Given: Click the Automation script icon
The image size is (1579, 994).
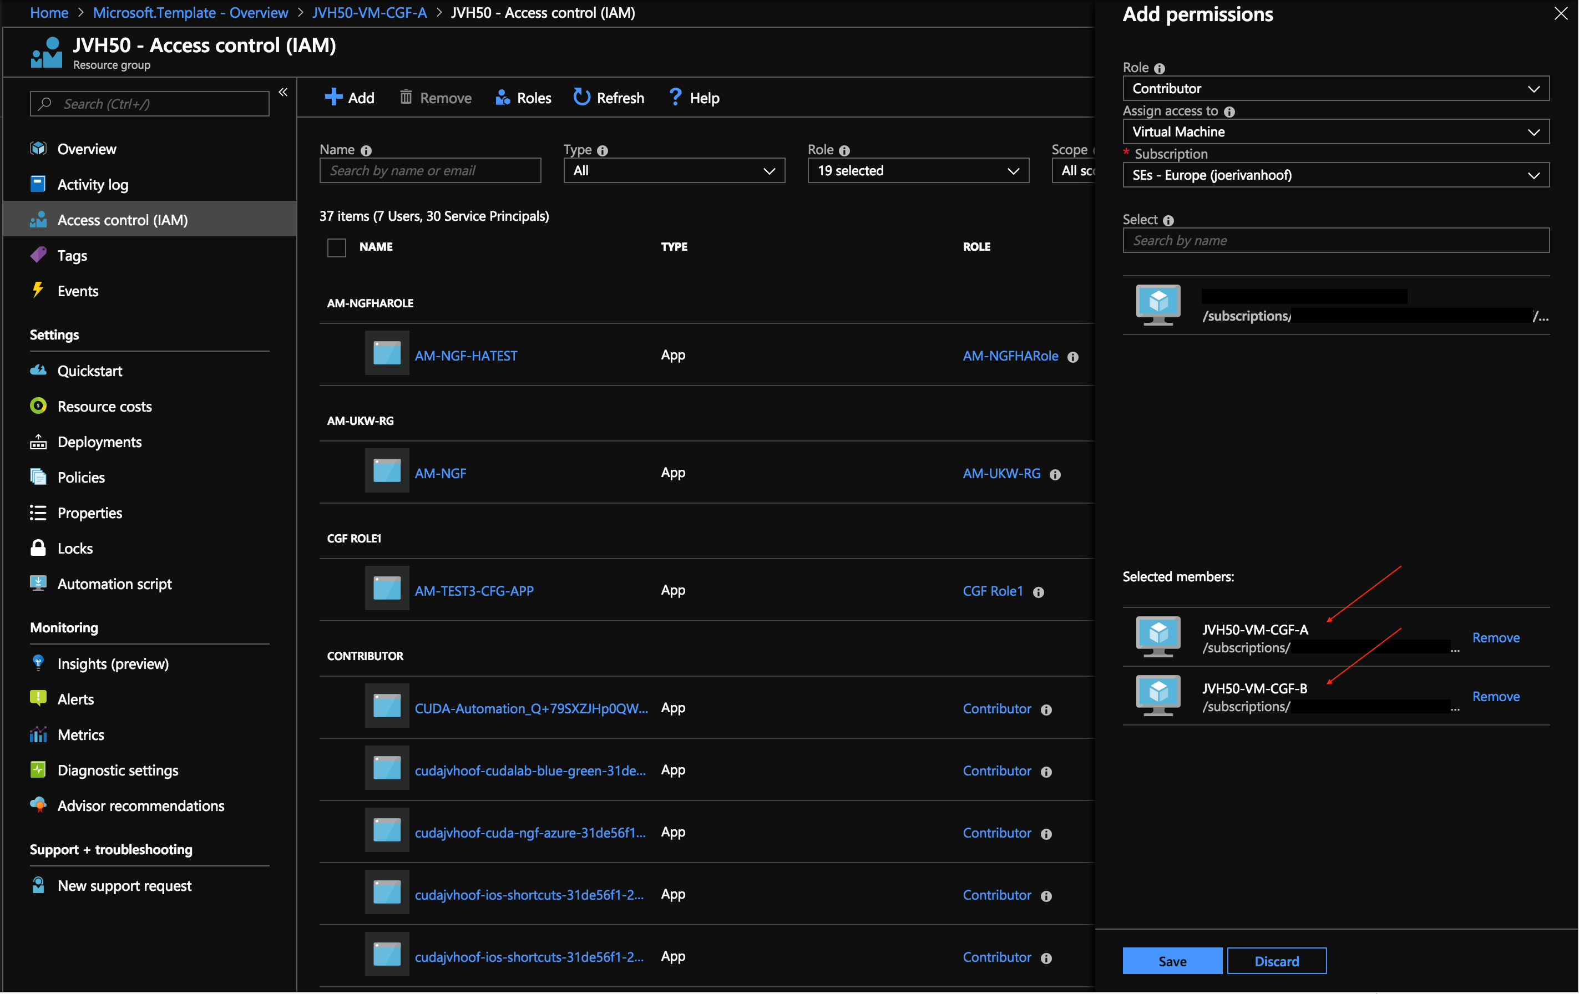Looking at the screenshot, I should (x=38, y=583).
